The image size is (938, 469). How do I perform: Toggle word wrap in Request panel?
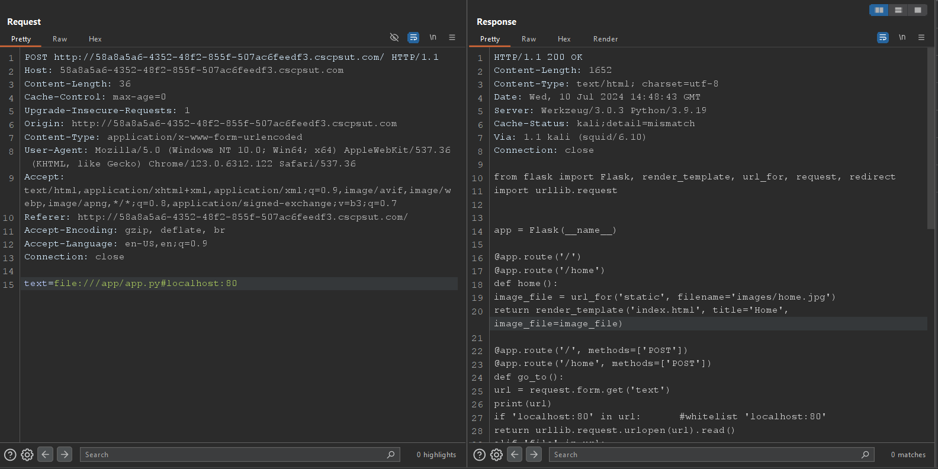pos(413,37)
